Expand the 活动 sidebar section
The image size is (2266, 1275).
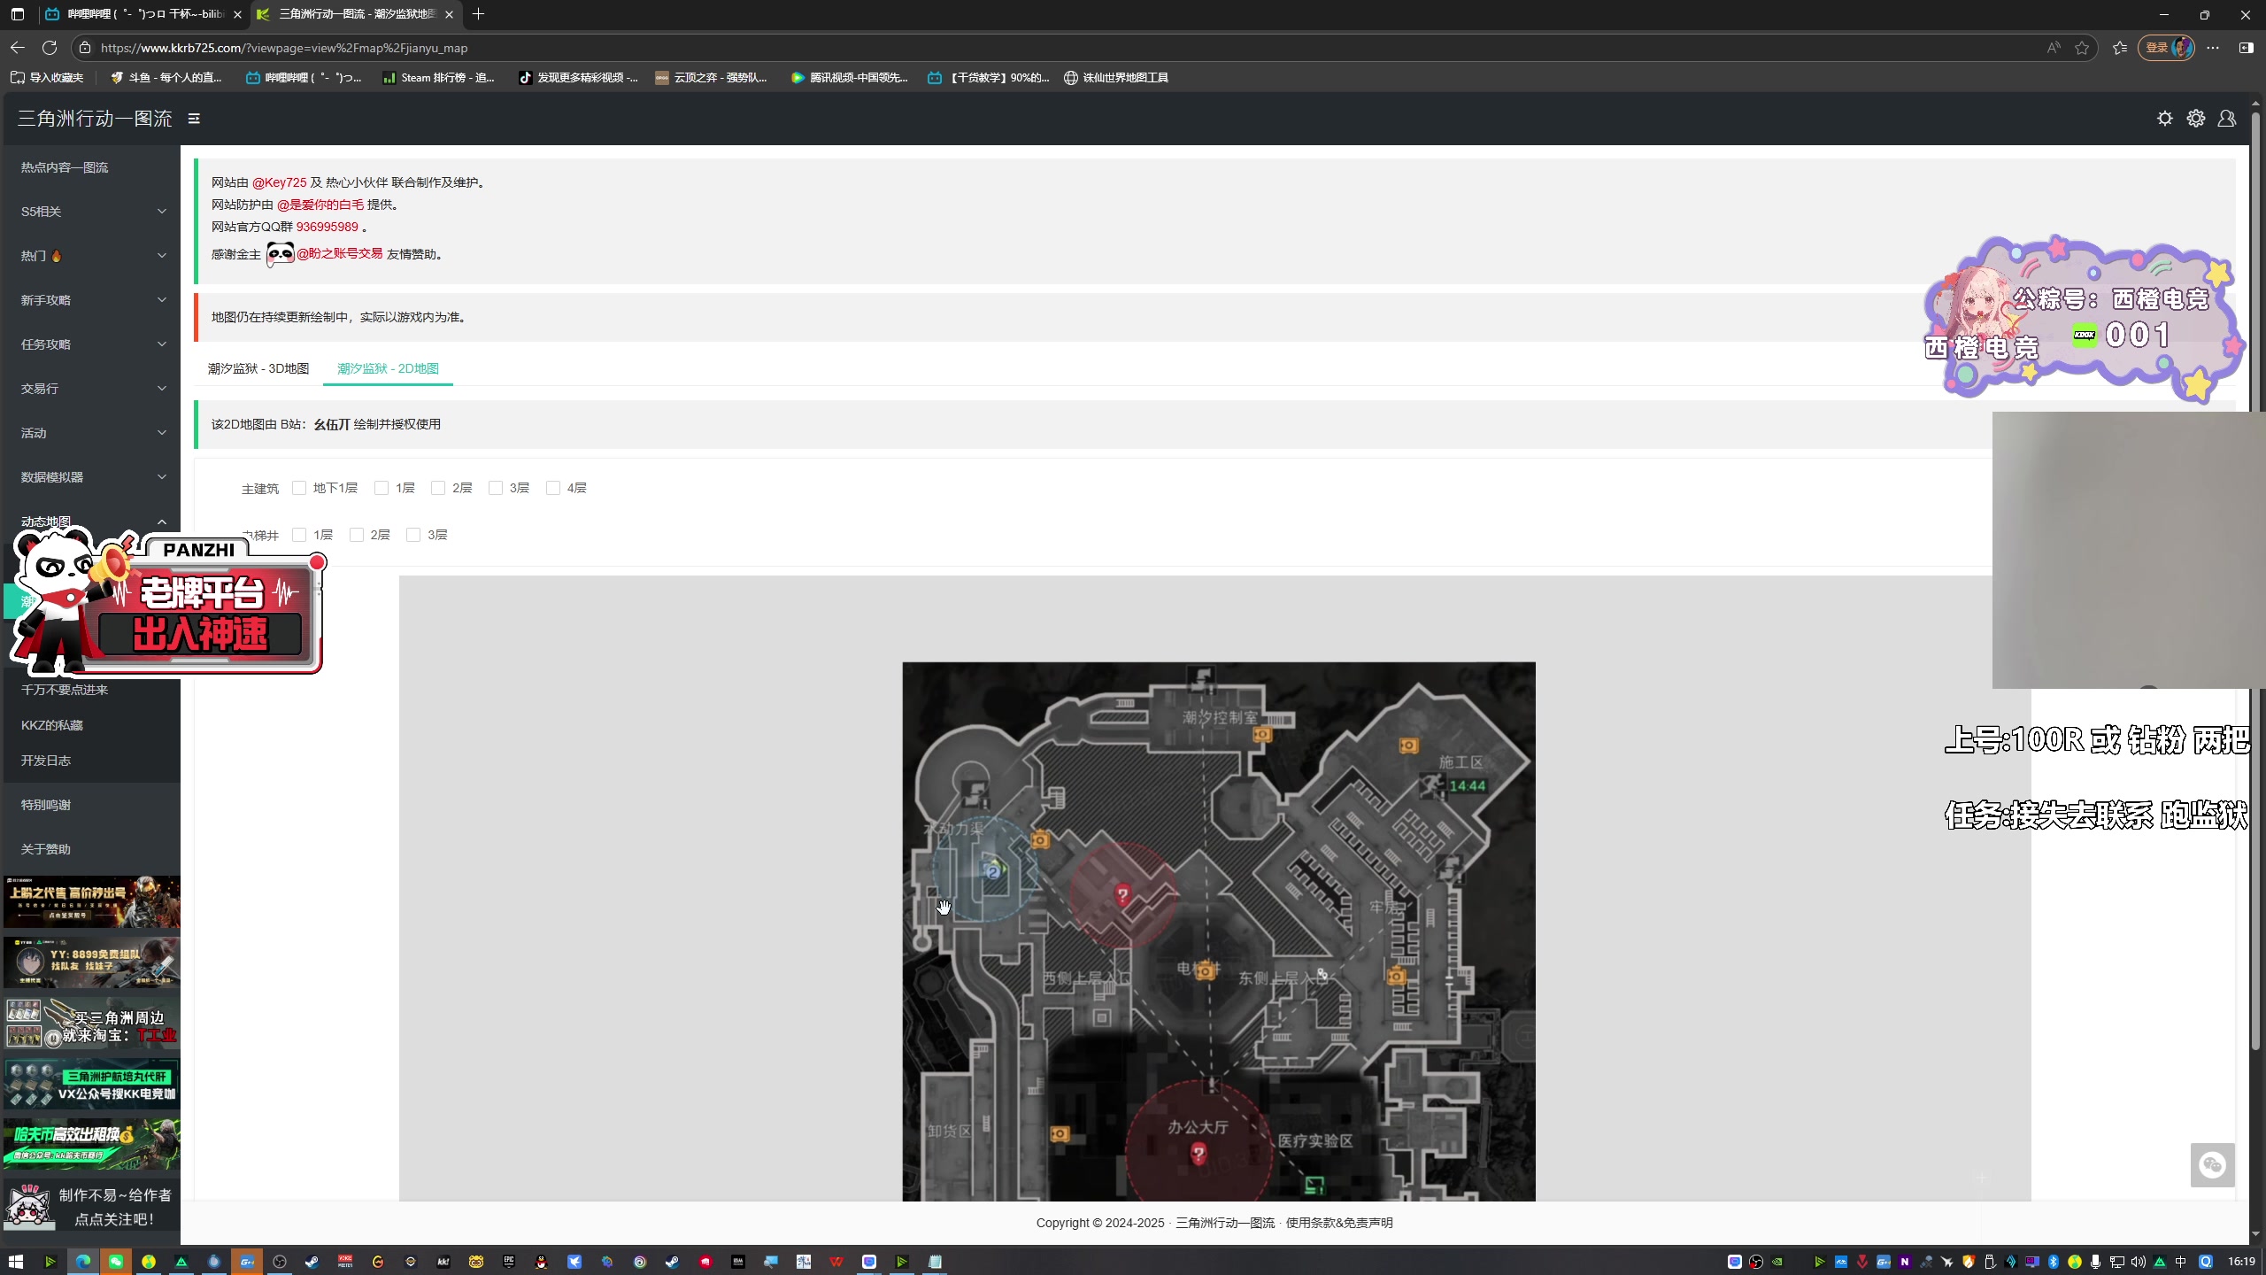pos(92,433)
